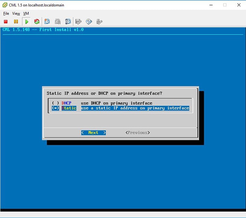Click the 'CML 1.5.148 -- First Install v1.0' header
The width and height of the screenshot is (246, 218).
43,29
